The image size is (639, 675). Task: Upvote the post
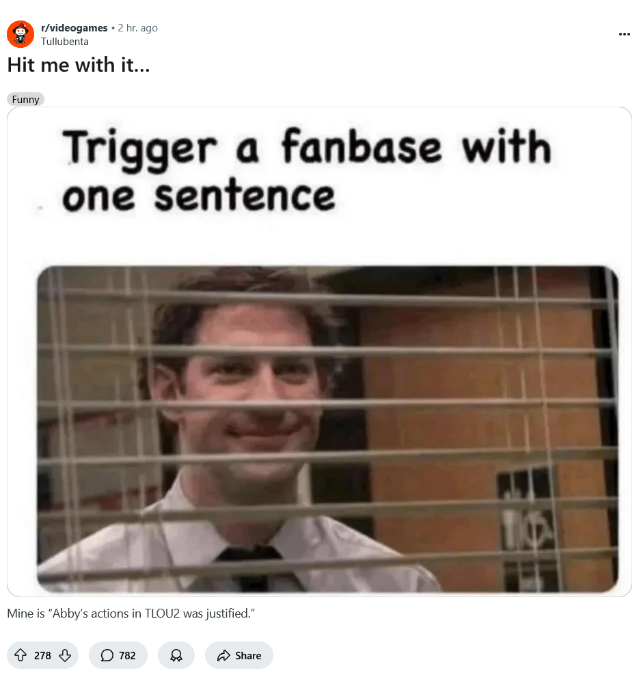point(21,655)
